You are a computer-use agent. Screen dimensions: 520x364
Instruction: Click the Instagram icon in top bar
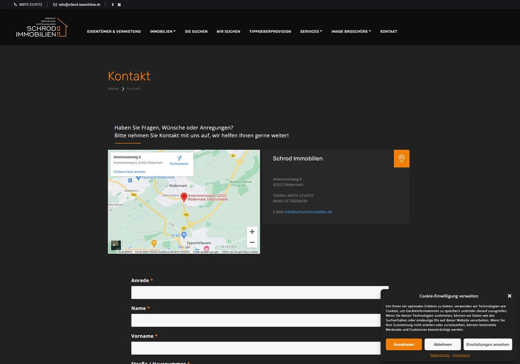pyautogui.click(x=119, y=4)
